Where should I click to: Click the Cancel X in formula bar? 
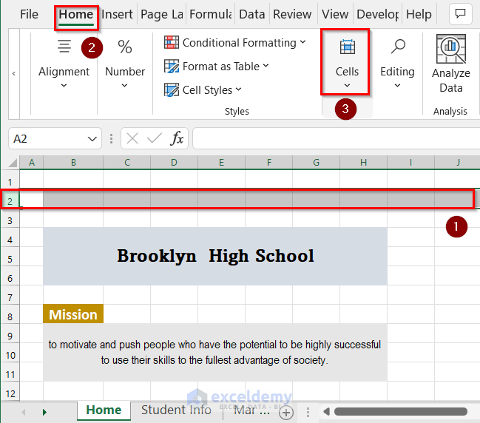click(x=132, y=138)
